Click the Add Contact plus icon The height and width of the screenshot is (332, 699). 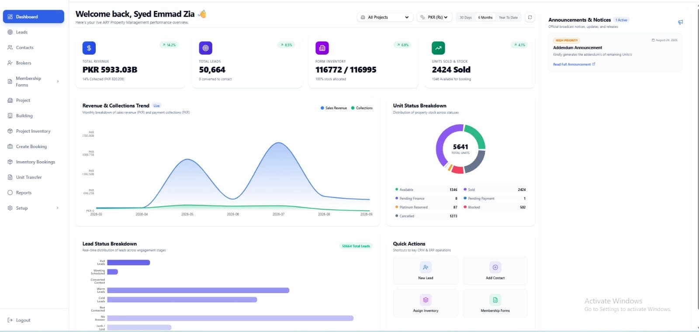coord(495,267)
